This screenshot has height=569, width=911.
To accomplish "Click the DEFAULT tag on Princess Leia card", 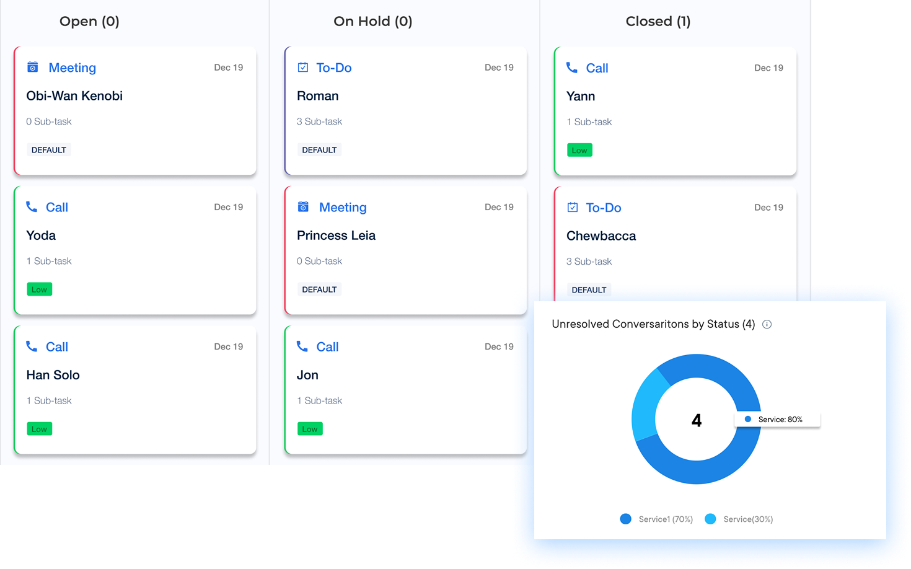I will [319, 289].
